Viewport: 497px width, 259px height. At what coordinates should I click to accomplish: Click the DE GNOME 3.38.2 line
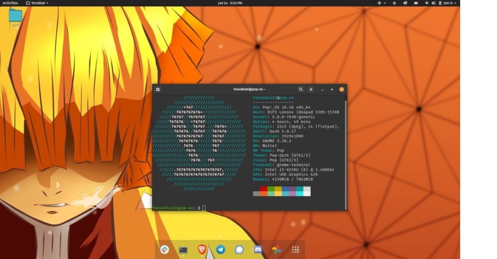point(272,140)
